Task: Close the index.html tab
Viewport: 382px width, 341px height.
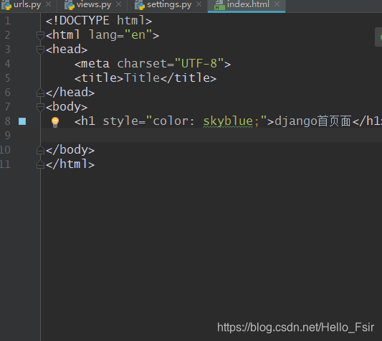Action: point(277,4)
